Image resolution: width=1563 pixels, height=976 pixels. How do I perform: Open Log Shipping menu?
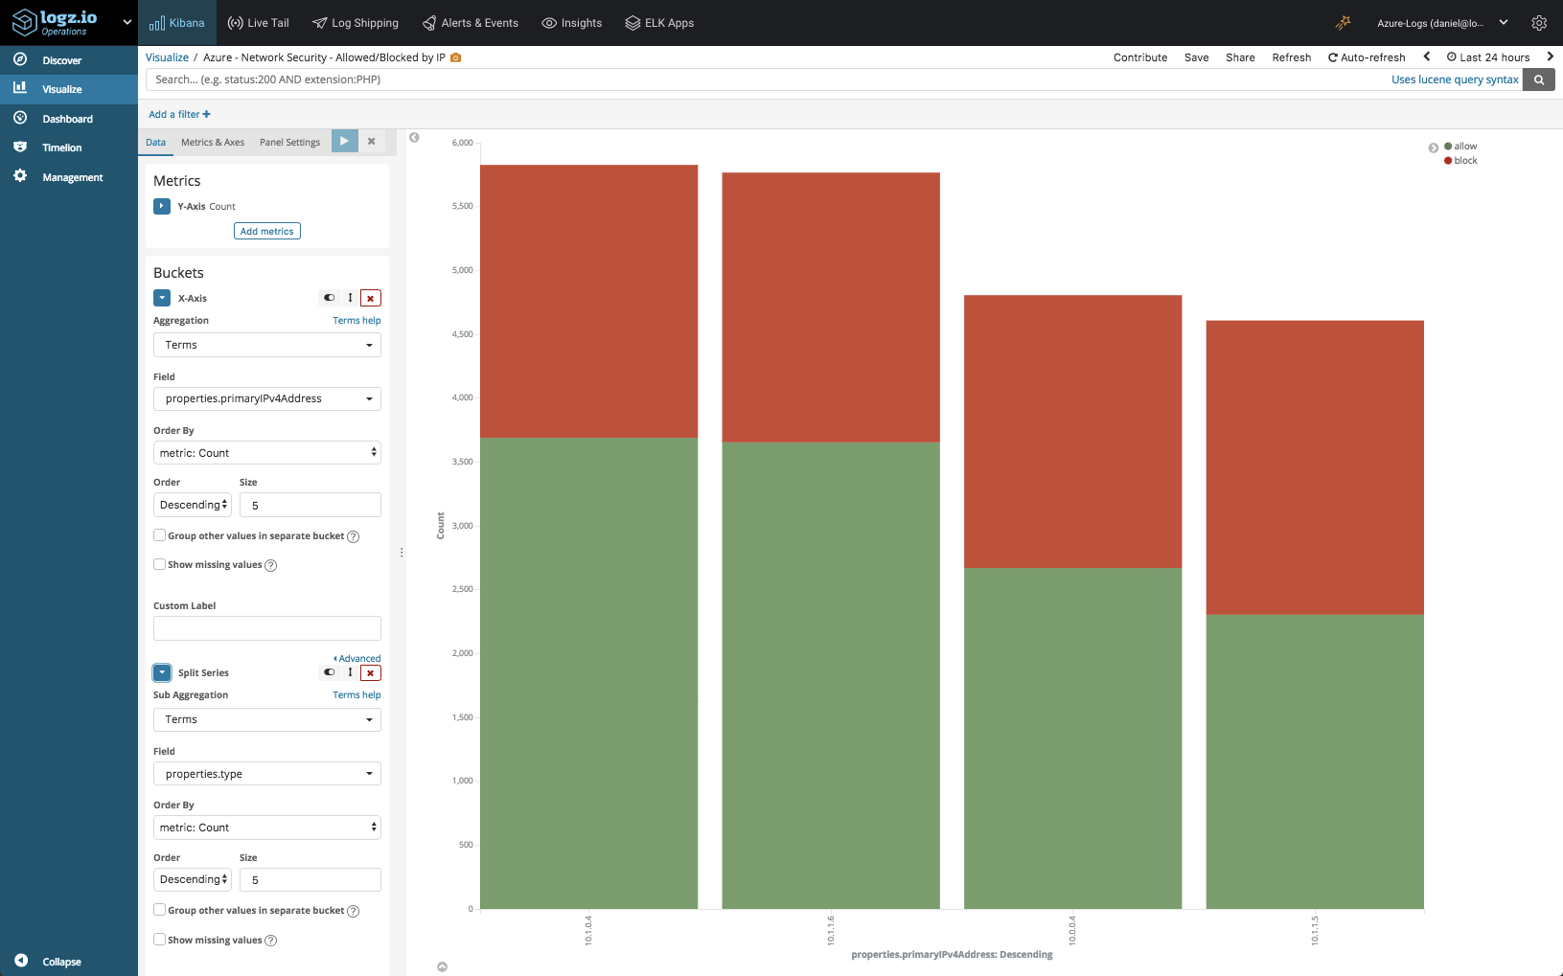pyautogui.click(x=356, y=23)
